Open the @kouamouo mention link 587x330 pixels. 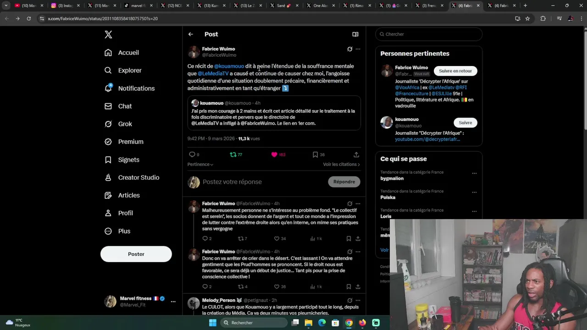(229, 66)
